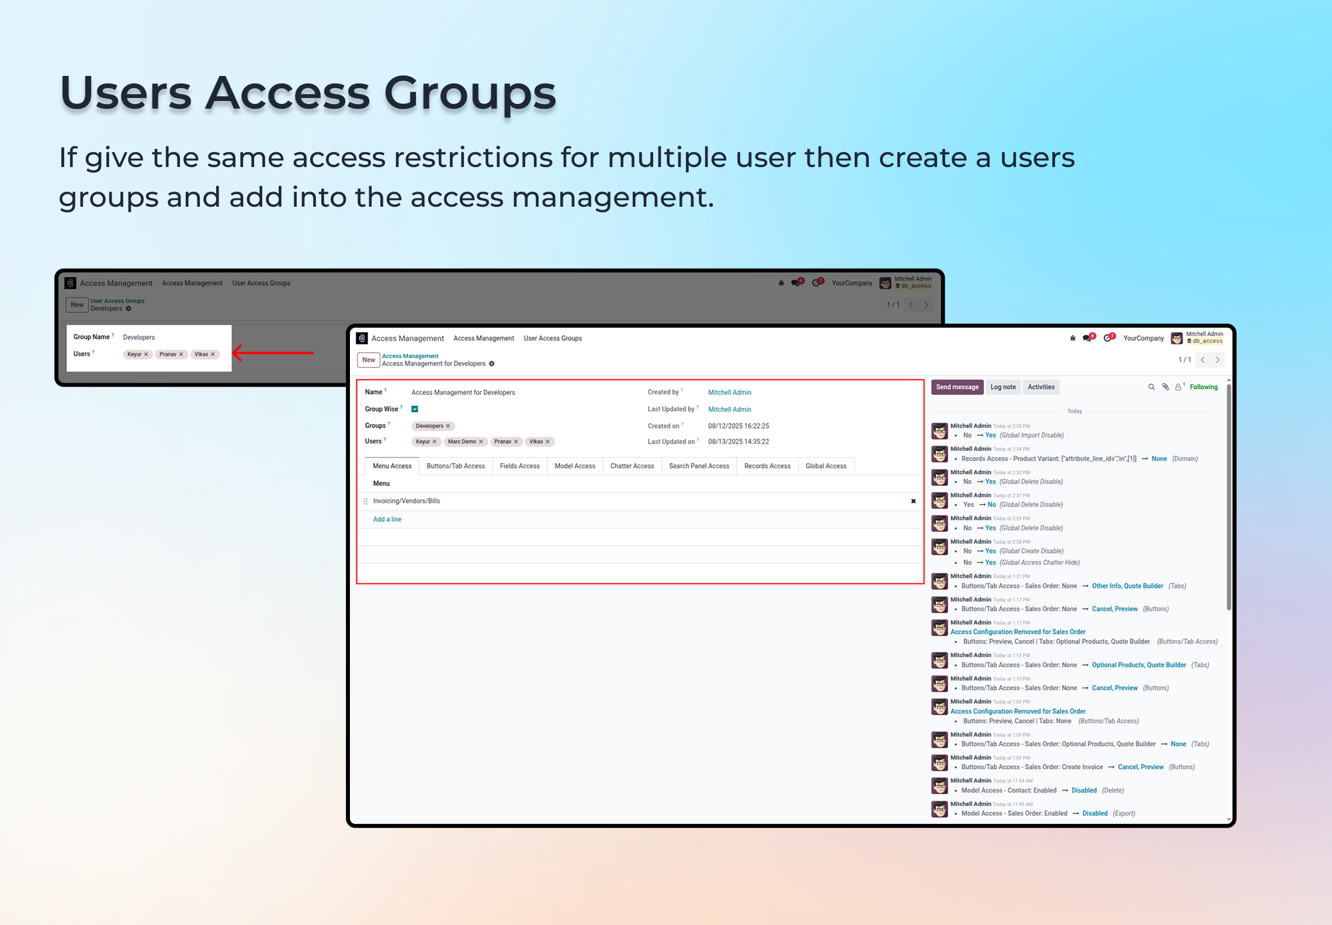Image resolution: width=1332 pixels, height=925 pixels.
Task: Click the search icon in chatter
Action: (x=1151, y=387)
